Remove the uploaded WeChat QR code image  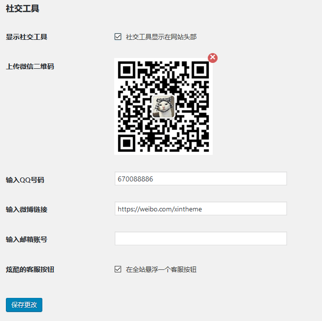[213, 58]
